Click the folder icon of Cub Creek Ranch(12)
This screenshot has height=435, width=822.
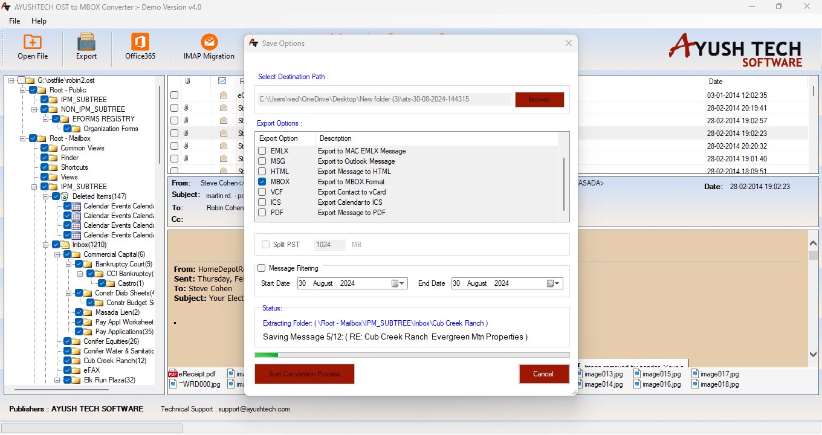(77, 361)
